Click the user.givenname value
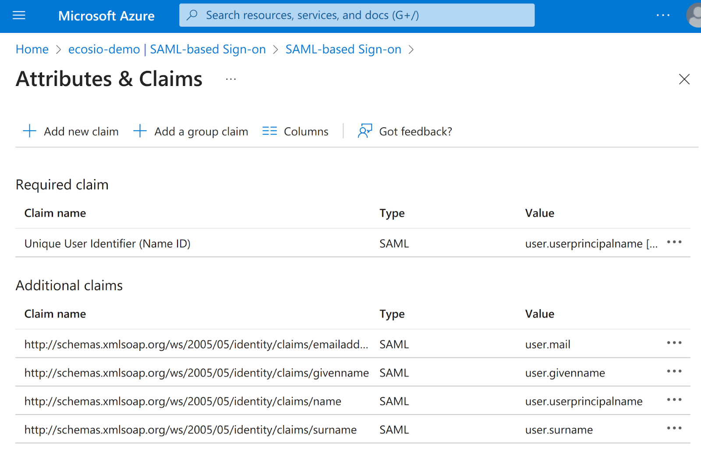 coord(565,373)
